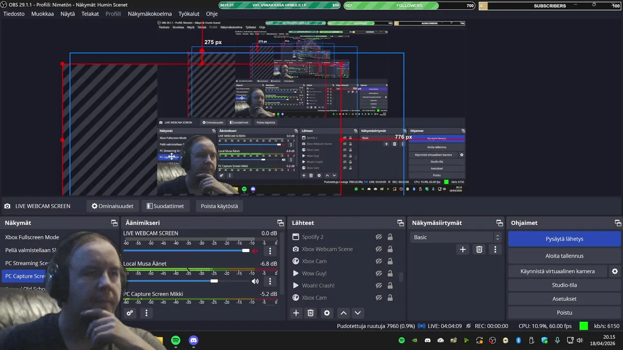Screen dimensions: 623x350
Task: Unmute the LIVE WEBCAM SCREEN audio
Action: point(255,251)
